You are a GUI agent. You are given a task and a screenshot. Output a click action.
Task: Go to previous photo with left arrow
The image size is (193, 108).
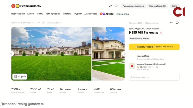(11, 54)
